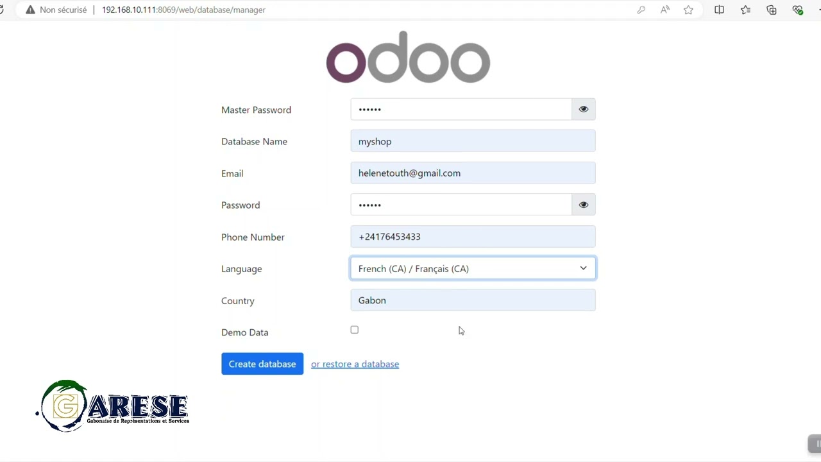This screenshot has width=821, height=462.
Task: Click the Master Password label
Action: tap(256, 110)
